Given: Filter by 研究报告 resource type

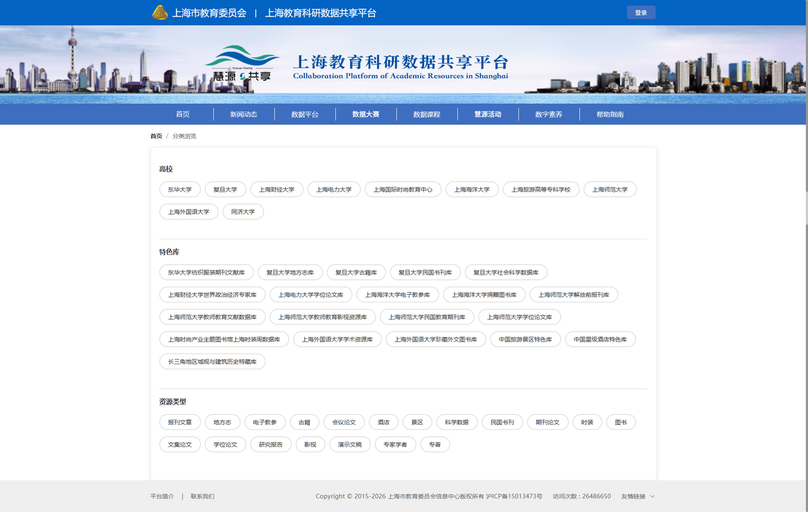Looking at the screenshot, I should click(x=271, y=444).
